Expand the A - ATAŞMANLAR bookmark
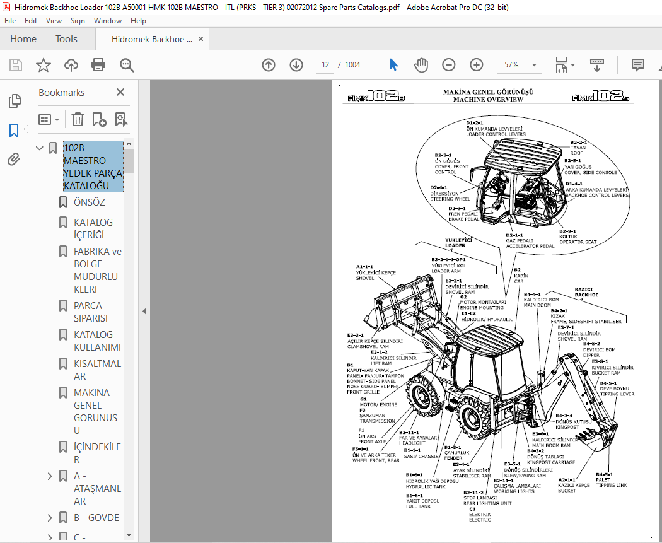This screenshot has width=662, height=543. pyautogui.click(x=50, y=476)
